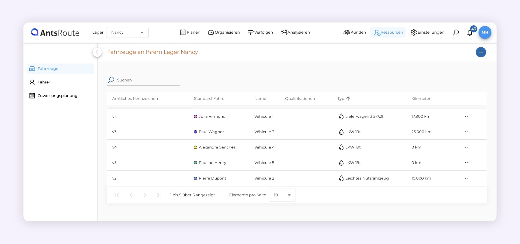This screenshot has height=244, width=520.
Task: Click the blue plus add vehicle button
Action: 481,52
